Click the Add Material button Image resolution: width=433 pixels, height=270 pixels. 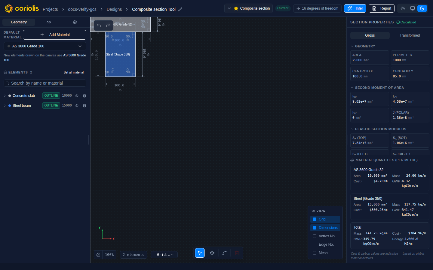pos(55,35)
